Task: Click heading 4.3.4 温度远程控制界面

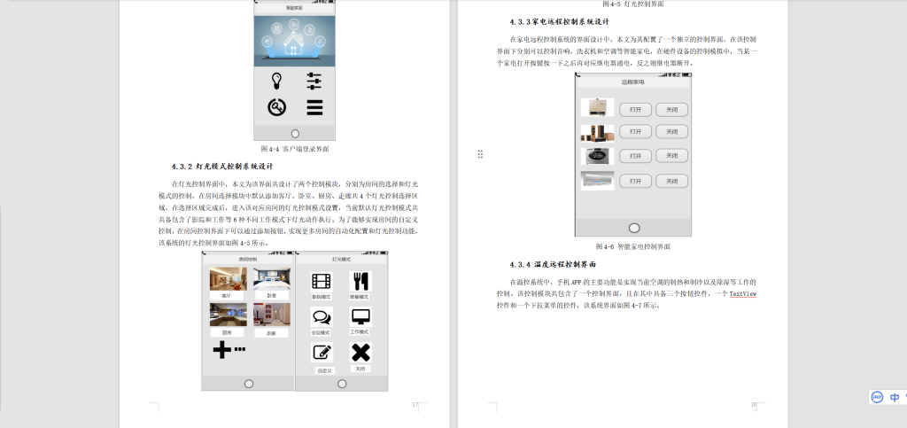Action: [553, 264]
